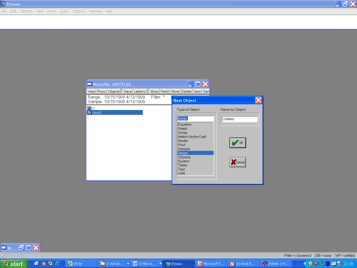Maximize the Workfile UNTITLED window

[198, 84]
